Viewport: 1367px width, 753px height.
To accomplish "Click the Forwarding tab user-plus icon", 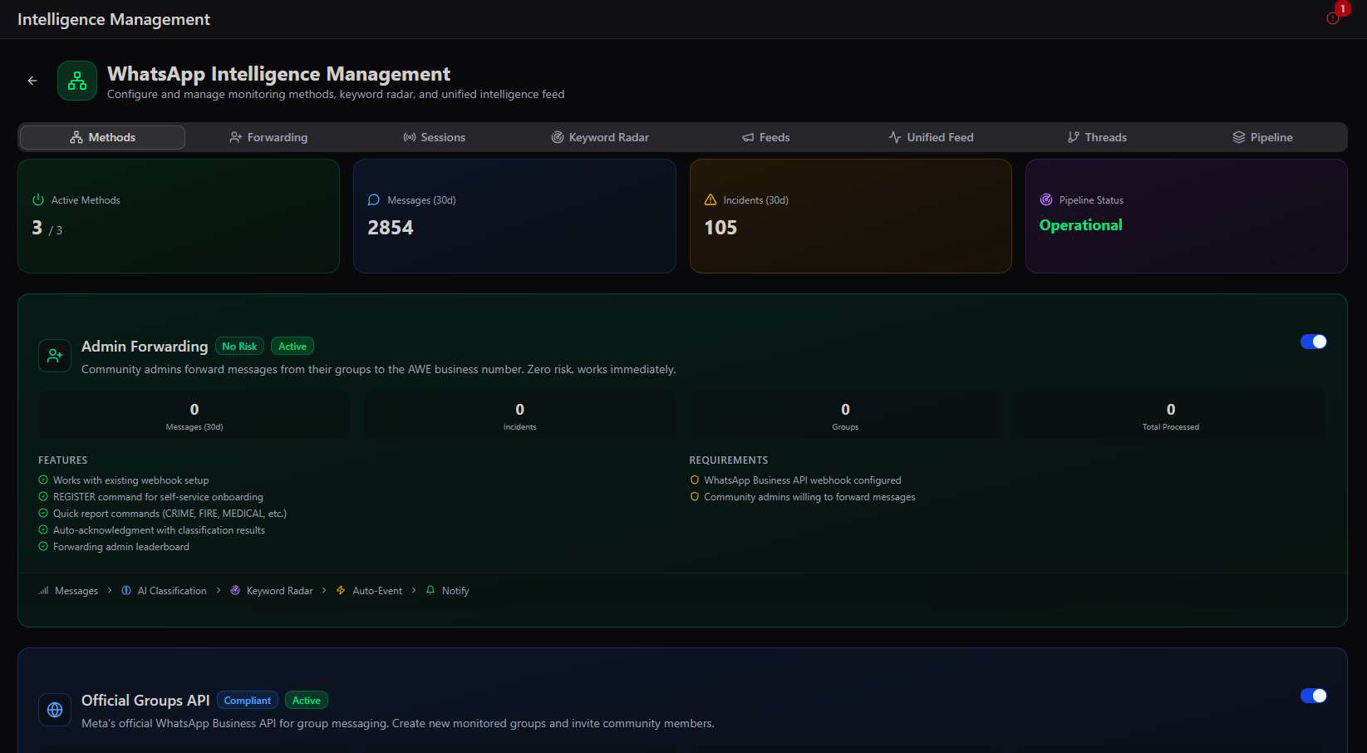I will click(x=236, y=137).
